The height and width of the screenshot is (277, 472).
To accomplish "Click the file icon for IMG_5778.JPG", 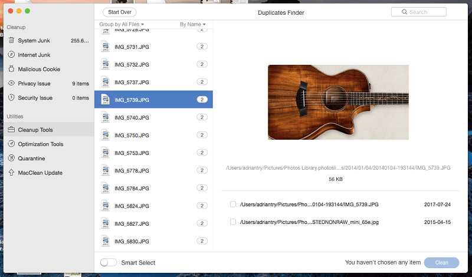I will (x=106, y=170).
